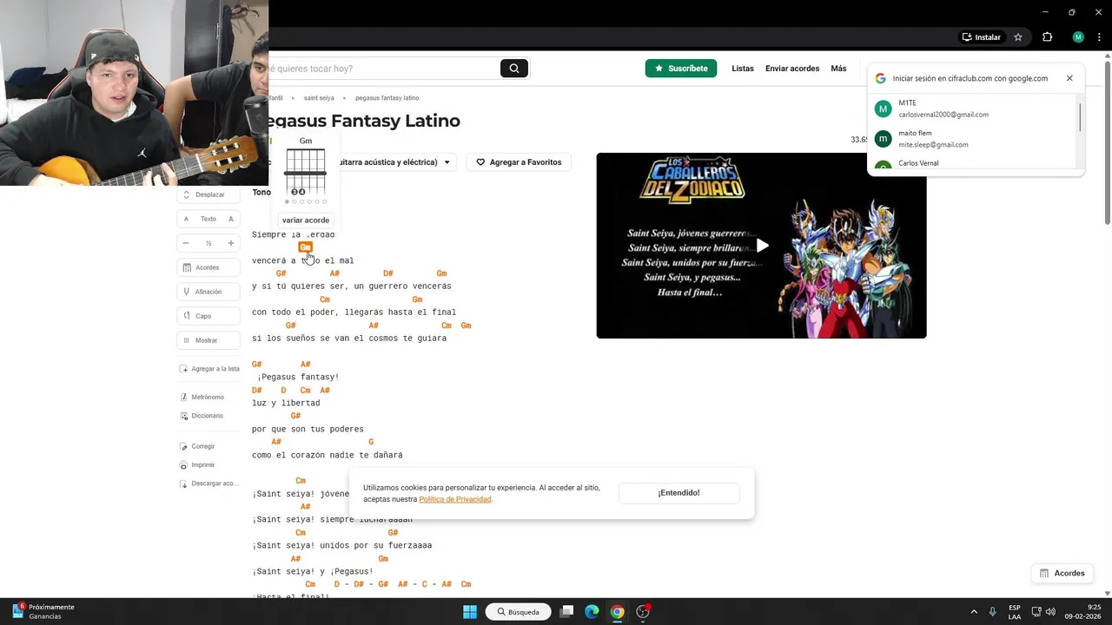This screenshot has width=1112, height=625.
Task: Click Imprimir to print the chords
Action: [x=197, y=465]
